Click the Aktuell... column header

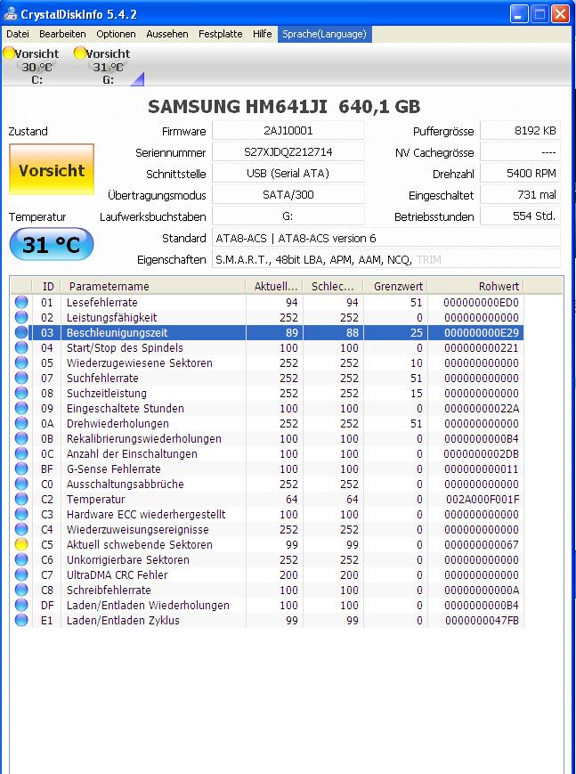point(274,286)
